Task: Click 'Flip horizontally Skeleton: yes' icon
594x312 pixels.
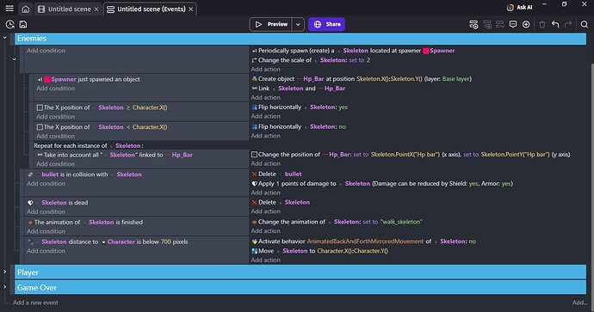Action: (x=255, y=107)
